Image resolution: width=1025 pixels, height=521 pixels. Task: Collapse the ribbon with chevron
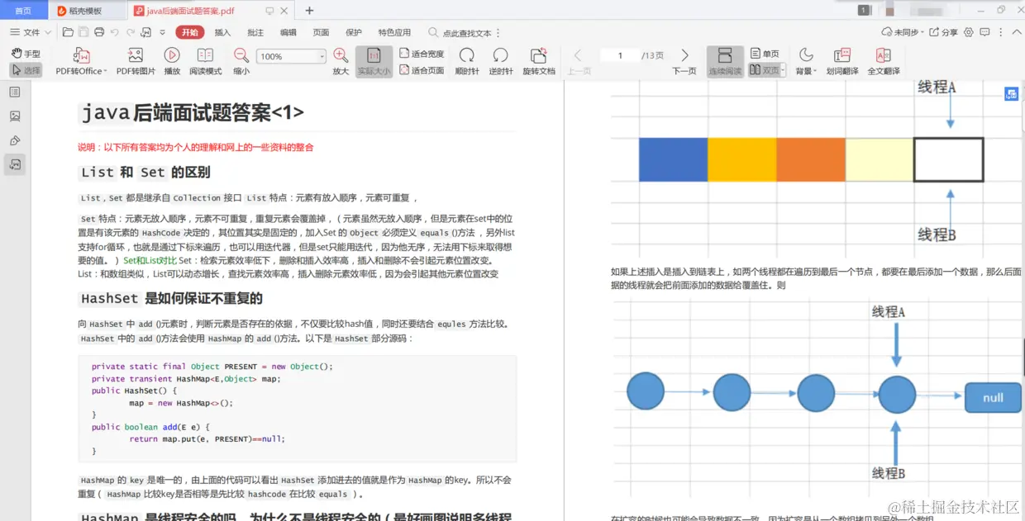[x=1016, y=32]
